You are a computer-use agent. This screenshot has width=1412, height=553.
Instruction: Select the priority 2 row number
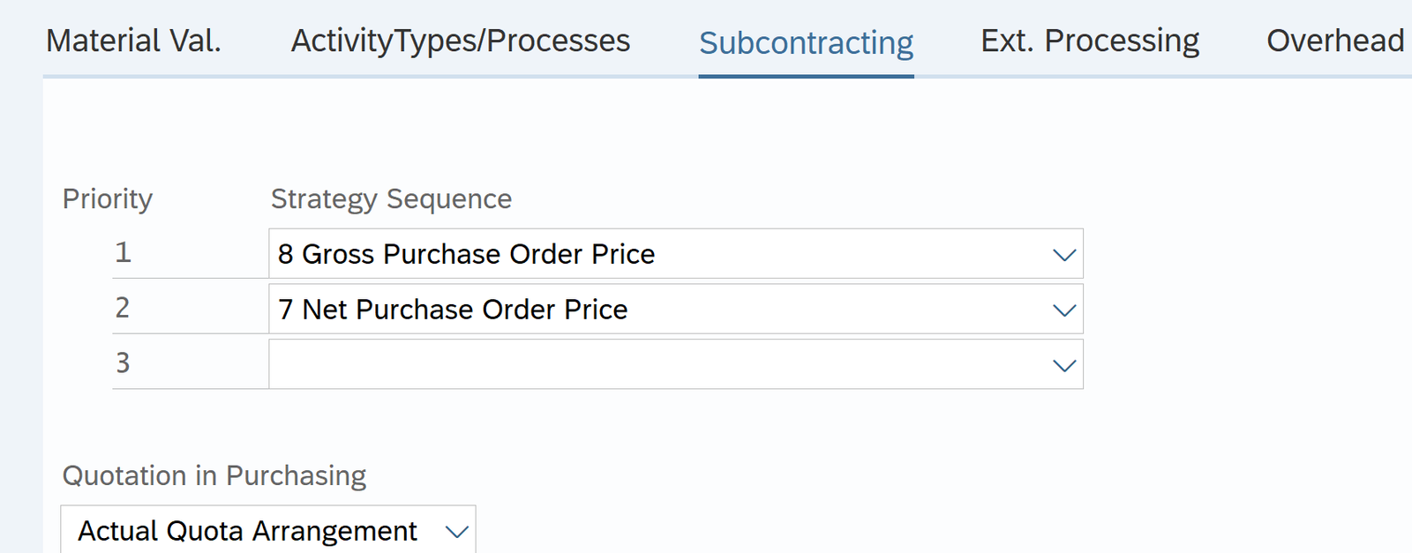(x=123, y=308)
